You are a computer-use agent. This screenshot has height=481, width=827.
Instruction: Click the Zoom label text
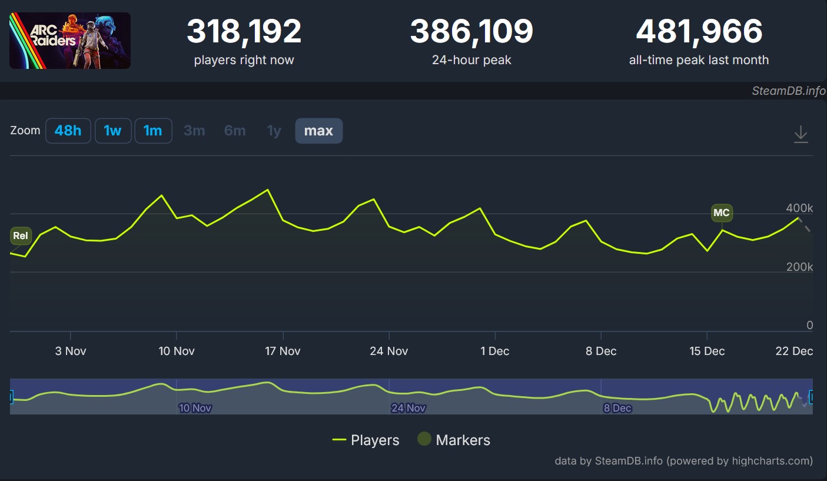pyautogui.click(x=25, y=131)
